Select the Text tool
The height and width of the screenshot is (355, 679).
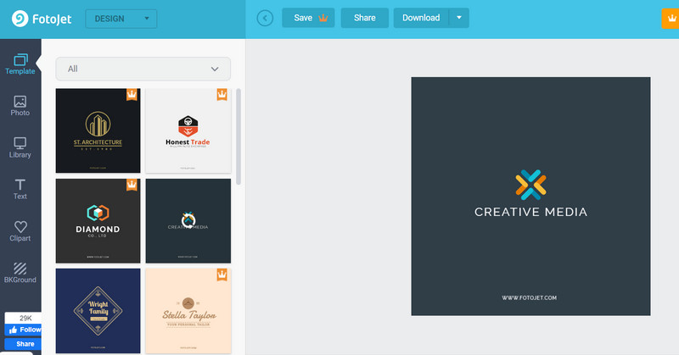click(20, 189)
